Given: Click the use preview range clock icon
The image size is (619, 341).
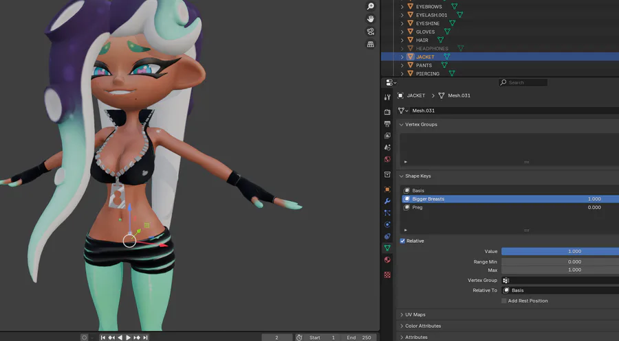Looking at the screenshot, I should click(x=299, y=338).
